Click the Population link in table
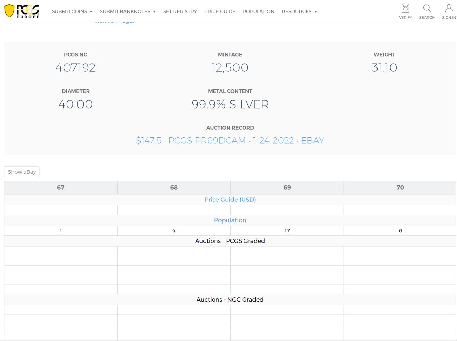457x341 pixels. click(230, 220)
